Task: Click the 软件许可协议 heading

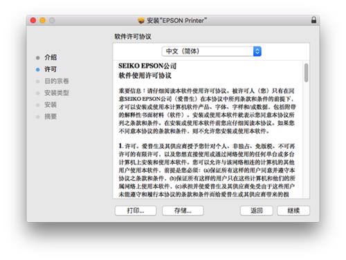Action: [133, 37]
